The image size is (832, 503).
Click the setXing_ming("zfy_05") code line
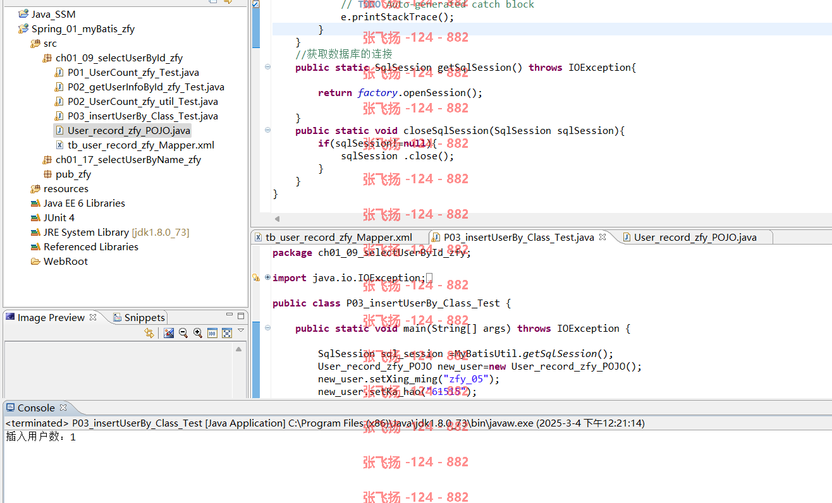coord(409,379)
